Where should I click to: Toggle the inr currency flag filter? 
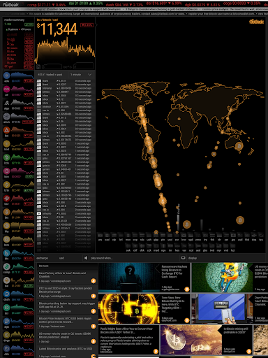pos(170,247)
